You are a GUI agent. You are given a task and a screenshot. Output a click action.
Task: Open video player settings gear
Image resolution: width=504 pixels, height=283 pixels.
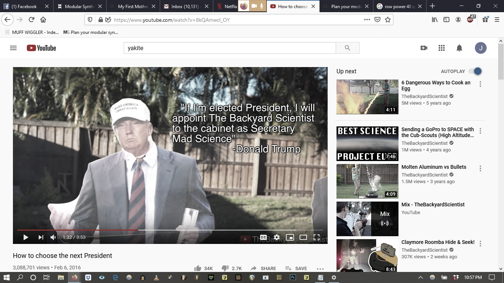pyautogui.click(x=277, y=237)
